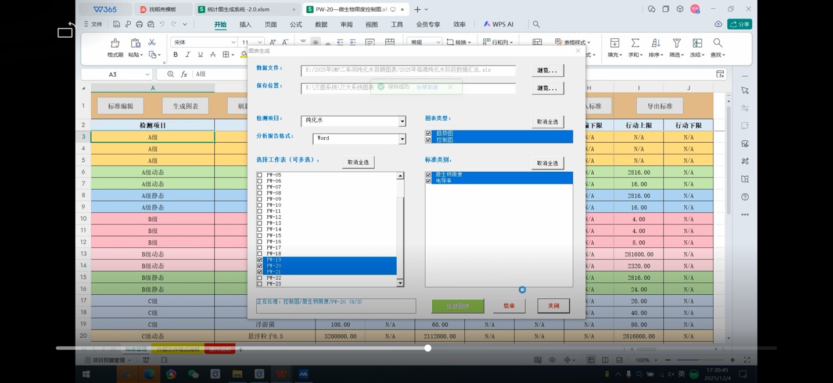This screenshot has height=383, width=833.
Task: Open the report format dropdown showing Word
Action: click(x=402, y=139)
